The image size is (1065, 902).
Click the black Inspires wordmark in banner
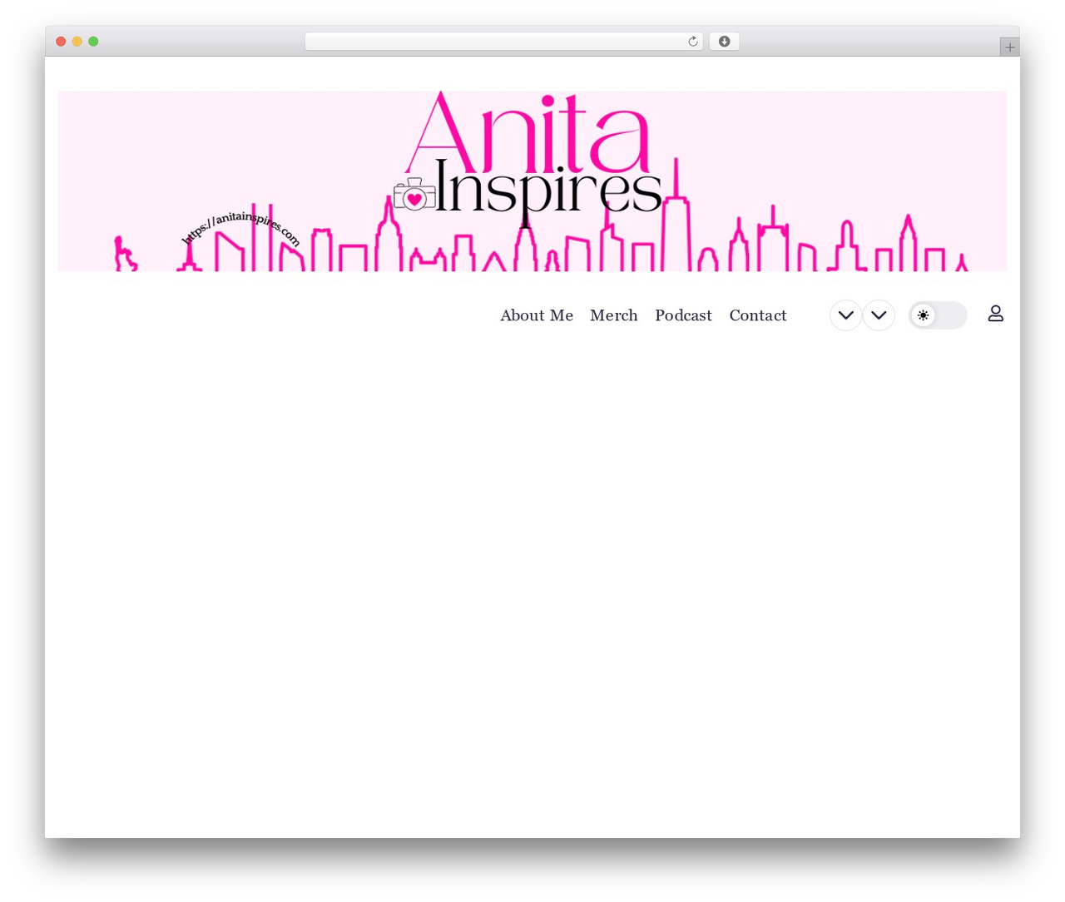click(547, 191)
